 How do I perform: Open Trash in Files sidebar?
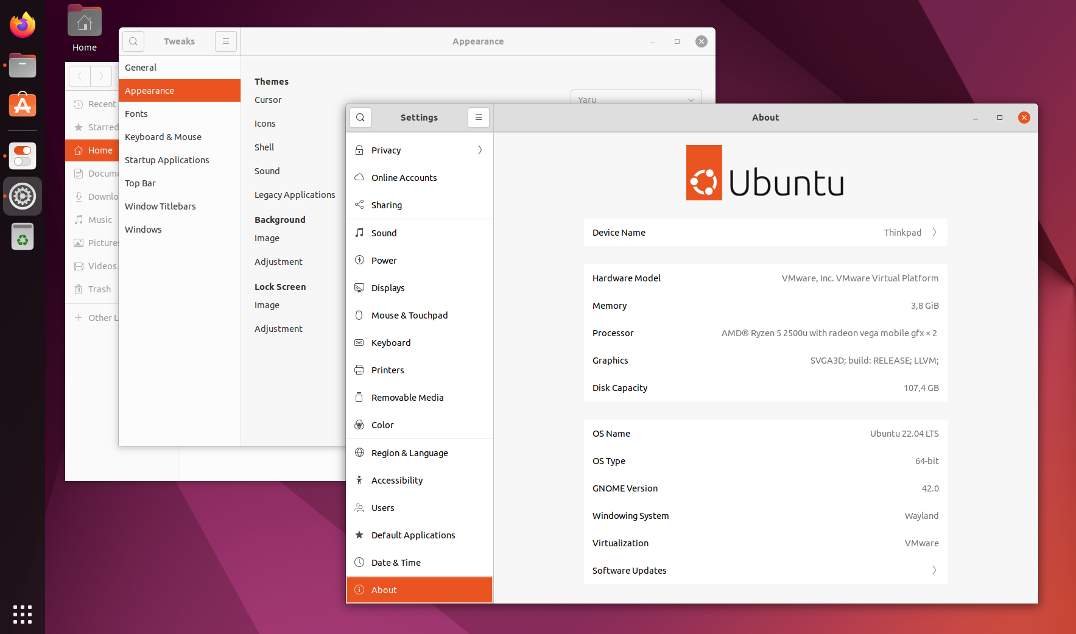point(99,289)
